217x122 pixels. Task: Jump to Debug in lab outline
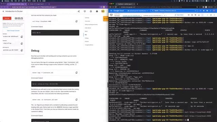click(x=86, y=38)
